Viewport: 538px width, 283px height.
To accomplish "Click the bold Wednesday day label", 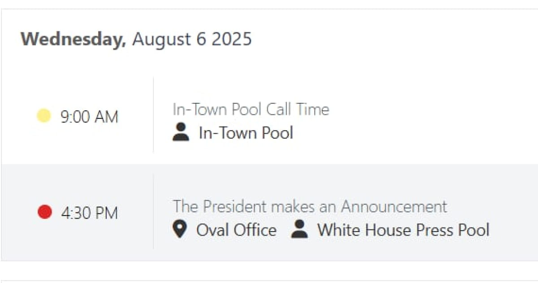I will point(74,39).
